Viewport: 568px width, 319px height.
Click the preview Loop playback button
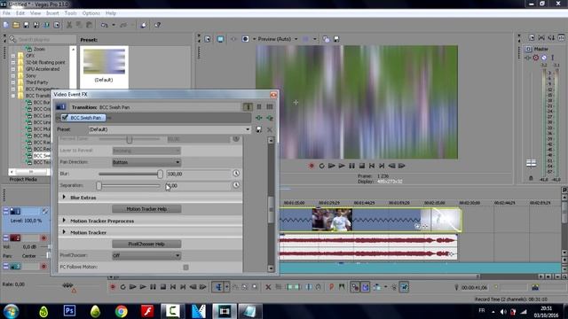tap(321, 166)
